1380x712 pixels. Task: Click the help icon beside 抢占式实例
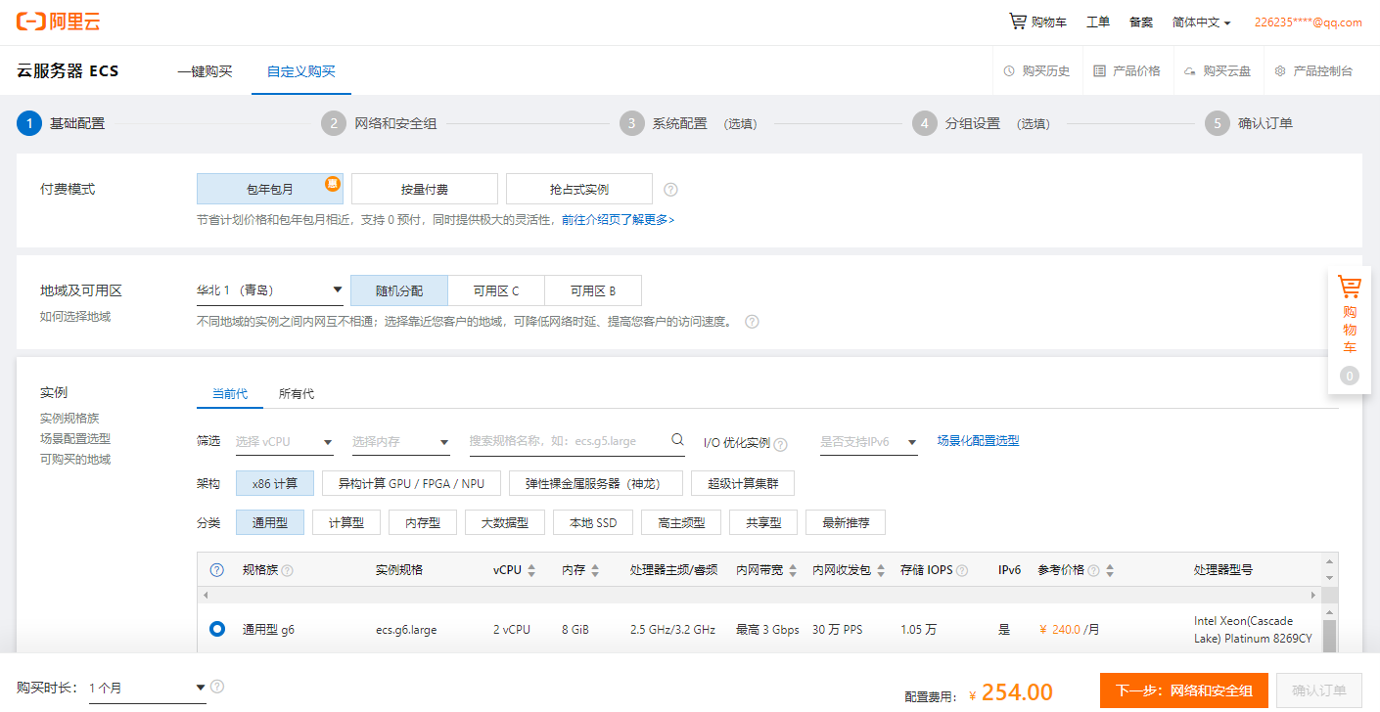tap(670, 190)
